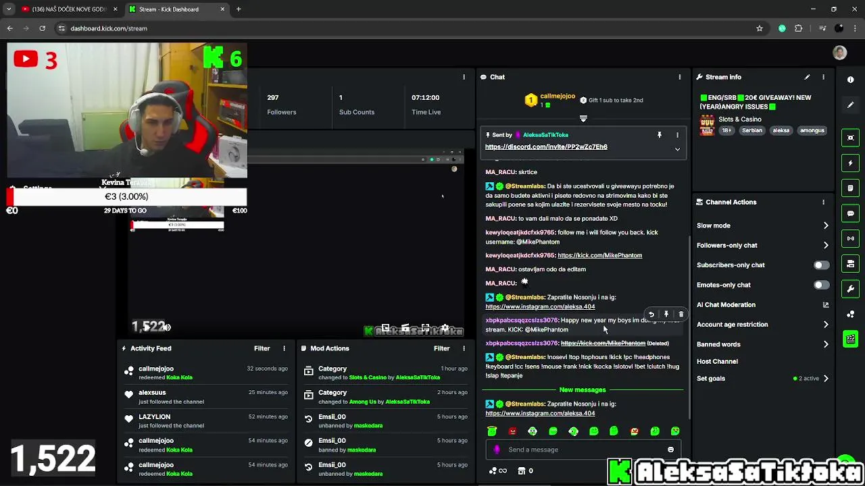Switch to the YouTube browser tab
865x486 pixels.
coord(68,9)
